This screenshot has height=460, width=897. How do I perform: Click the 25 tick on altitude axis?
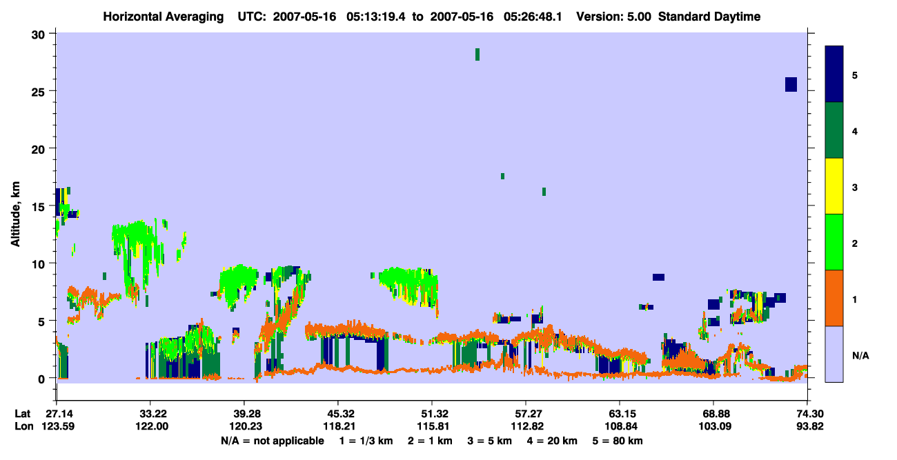coord(40,91)
